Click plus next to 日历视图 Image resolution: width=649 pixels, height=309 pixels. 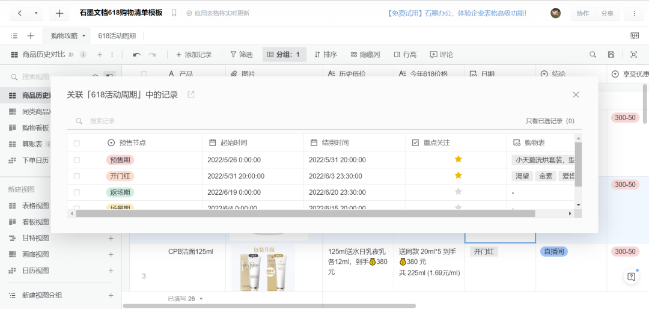111,271
